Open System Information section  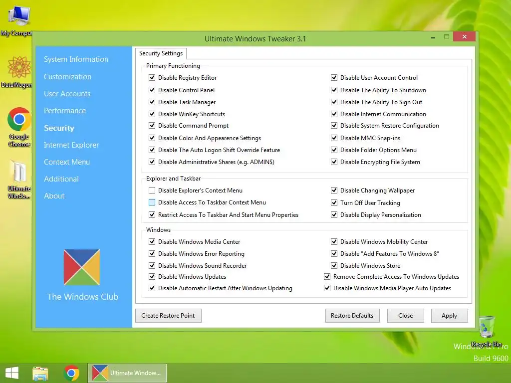click(76, 59)
